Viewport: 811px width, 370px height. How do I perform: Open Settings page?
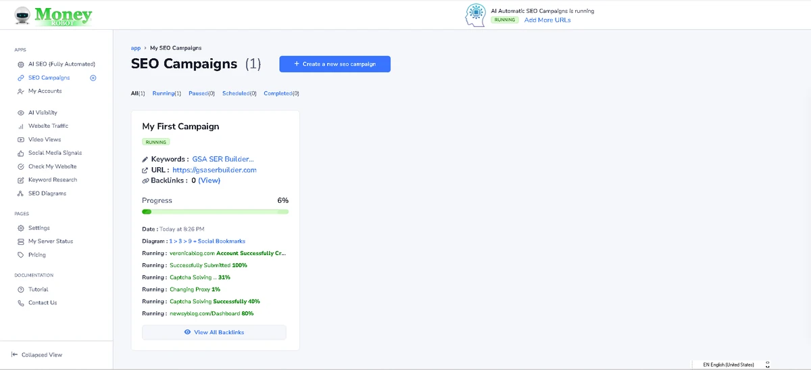[39, 228]
